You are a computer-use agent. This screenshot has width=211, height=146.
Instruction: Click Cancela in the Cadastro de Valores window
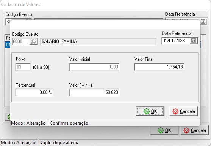click(194, 130)
